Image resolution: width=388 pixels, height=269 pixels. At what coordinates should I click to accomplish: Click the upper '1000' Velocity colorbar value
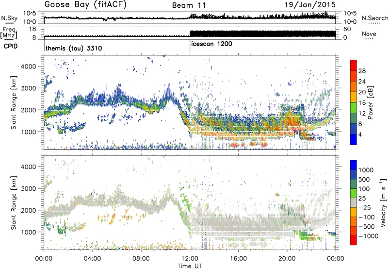pyautogui.click(x=366, y=170)
